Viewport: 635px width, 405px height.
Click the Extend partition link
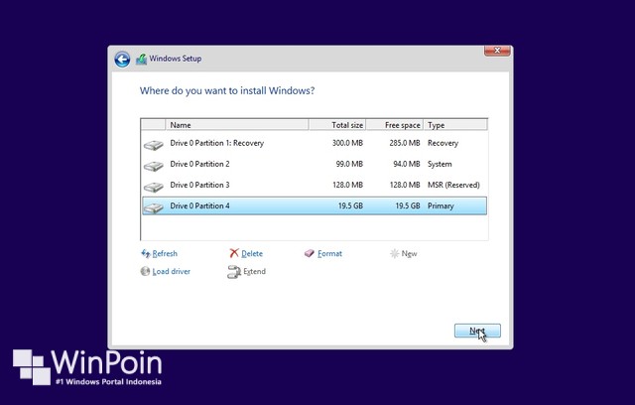pyautogui.click(x=254, y=271)
